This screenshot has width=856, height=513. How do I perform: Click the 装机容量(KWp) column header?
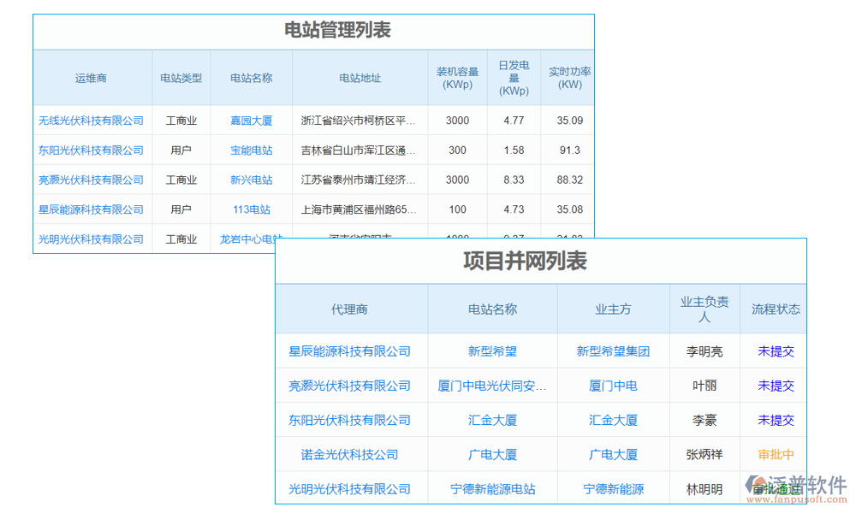[x=456, y=77]
